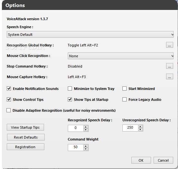
Task: Click inside the Recognized Speech Delay field
Action: (76, 128)
